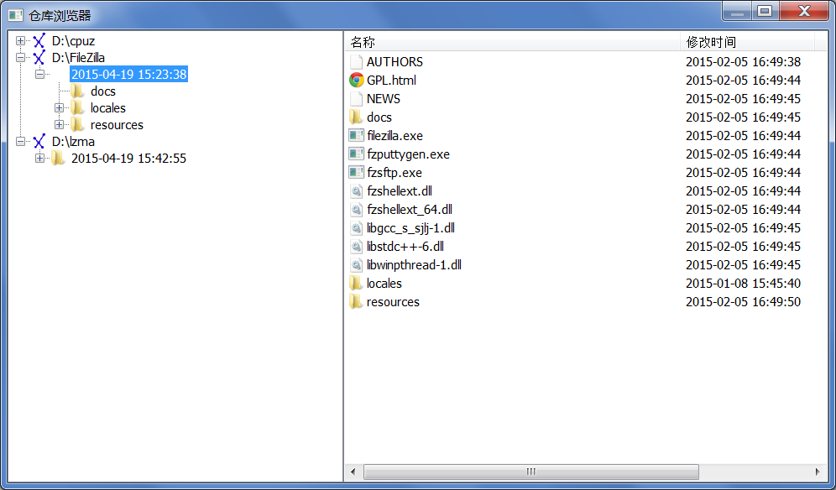Select the GPL.html file name
The width and height of the screenshot is (836, 490).
[391, 81]
